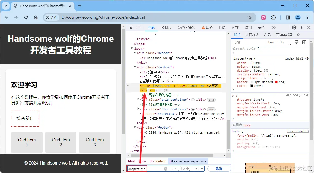314x173 pixels.
Task: Toggle computed styles sidebar icon
Action: tap(304, 42)
